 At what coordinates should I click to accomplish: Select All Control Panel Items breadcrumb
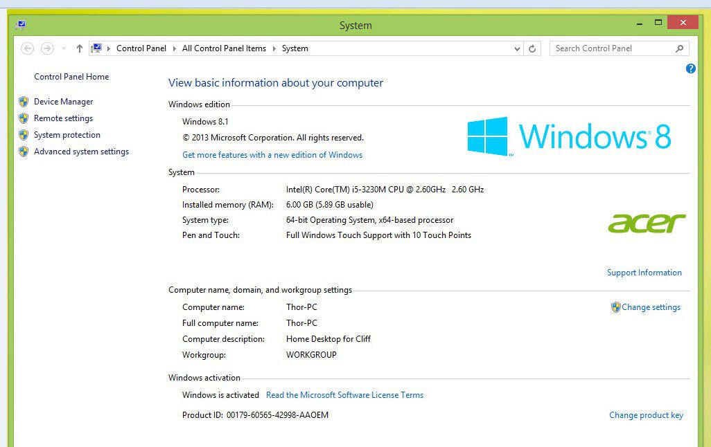tap(224, 48)
